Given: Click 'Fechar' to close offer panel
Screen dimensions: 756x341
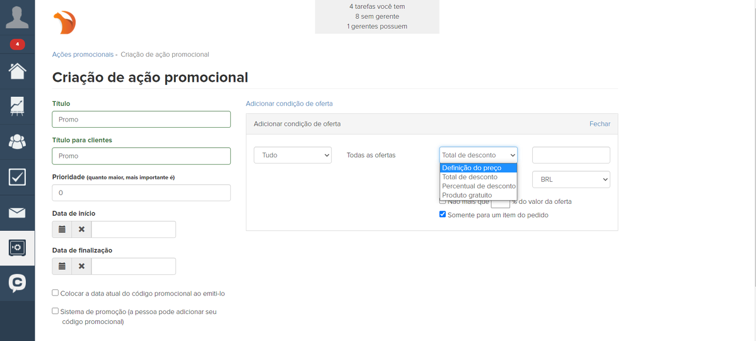Looking at the screenshot, I should click(x=600, y=124).
